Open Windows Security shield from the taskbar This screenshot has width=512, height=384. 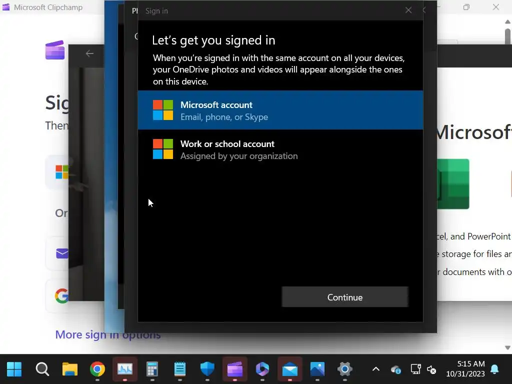(207, 369)
